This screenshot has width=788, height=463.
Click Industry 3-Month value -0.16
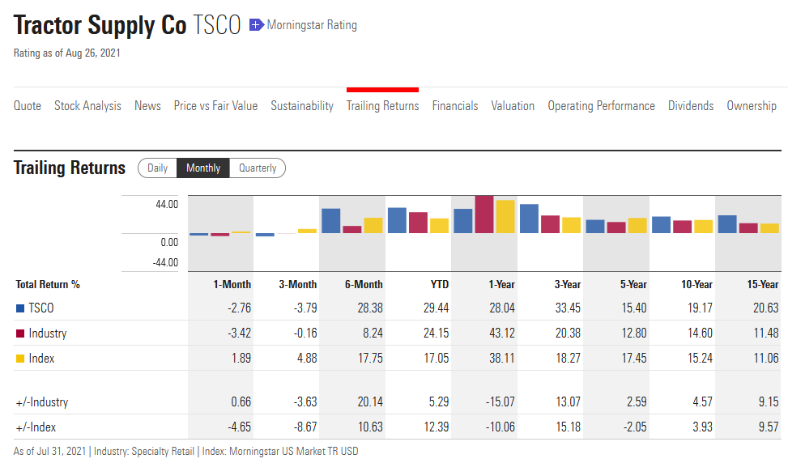pos(305,333)
